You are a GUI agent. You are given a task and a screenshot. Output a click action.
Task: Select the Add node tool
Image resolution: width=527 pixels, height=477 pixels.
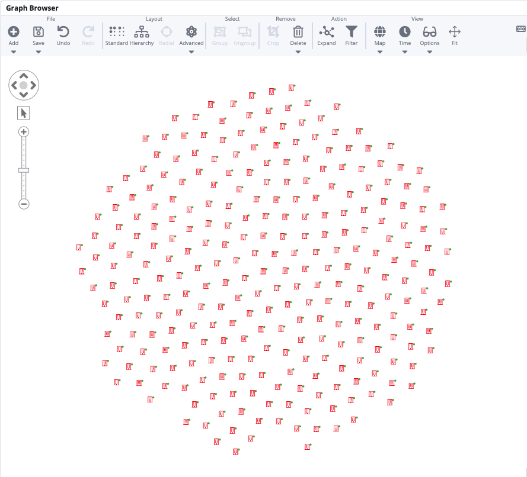click(x=14, y=32)
